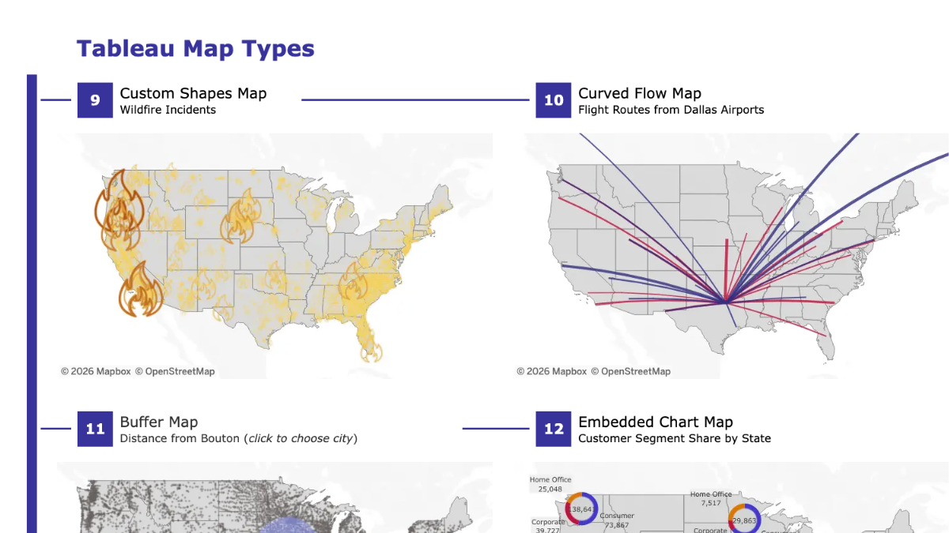Click the number 10 badge
The width and height of the screenshot is (949, 533).
tap(554, 100)
